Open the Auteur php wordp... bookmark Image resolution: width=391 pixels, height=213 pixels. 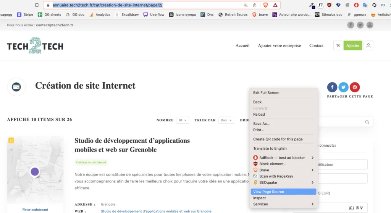(291, 15)
